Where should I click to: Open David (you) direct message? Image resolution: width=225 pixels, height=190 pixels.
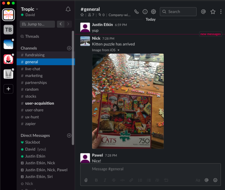46,149
